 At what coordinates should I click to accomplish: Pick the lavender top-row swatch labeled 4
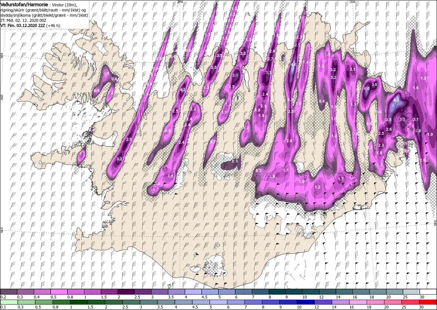[x=193, y=292]
